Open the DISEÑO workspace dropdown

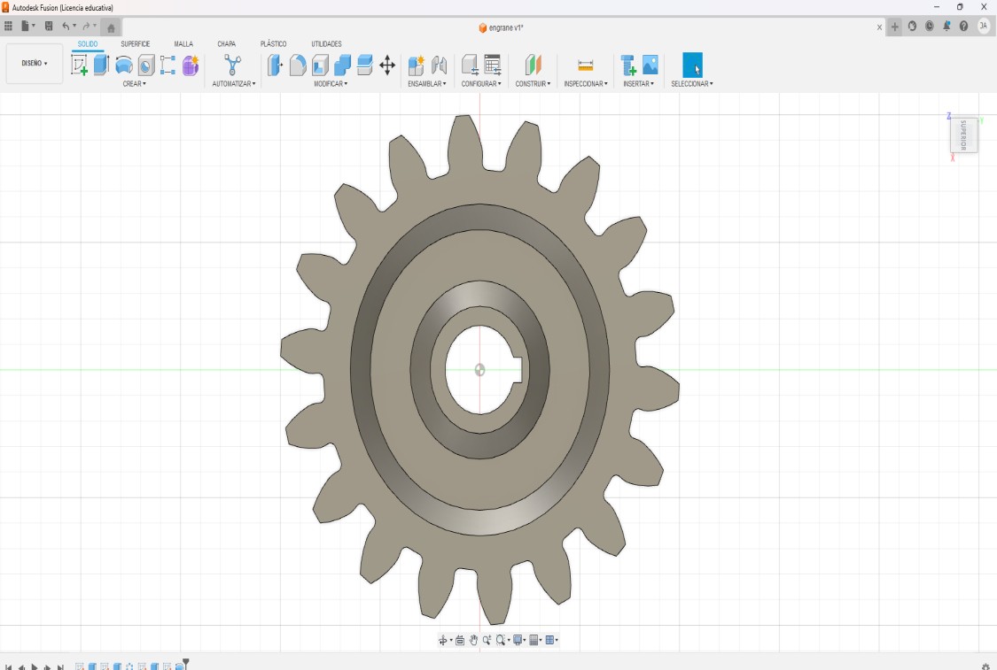(x=35, y=64)
